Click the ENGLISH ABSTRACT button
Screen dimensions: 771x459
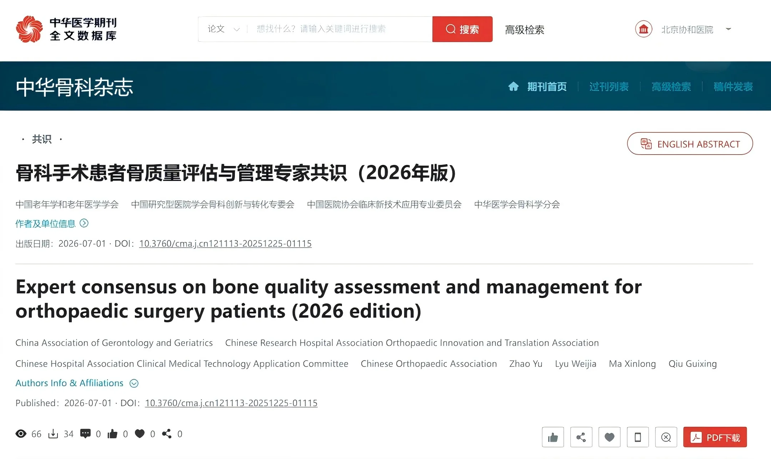690,143
